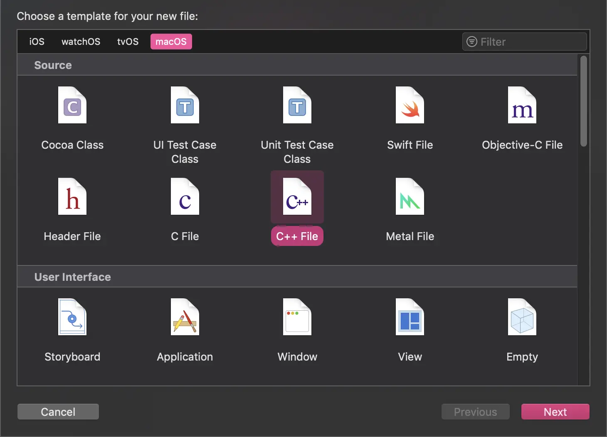Screen dimensions: 607x437
Task: Choose the Objective-C File icon
Action: (522, 105)
